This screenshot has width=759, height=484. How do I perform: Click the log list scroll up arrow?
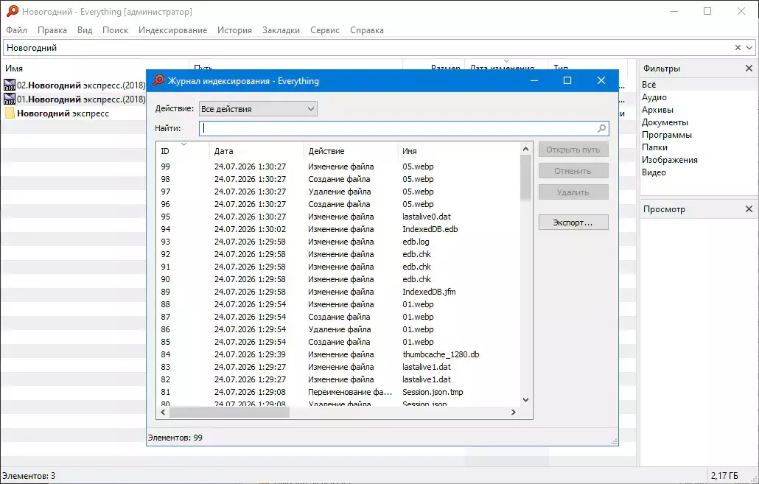pos(525,149)
